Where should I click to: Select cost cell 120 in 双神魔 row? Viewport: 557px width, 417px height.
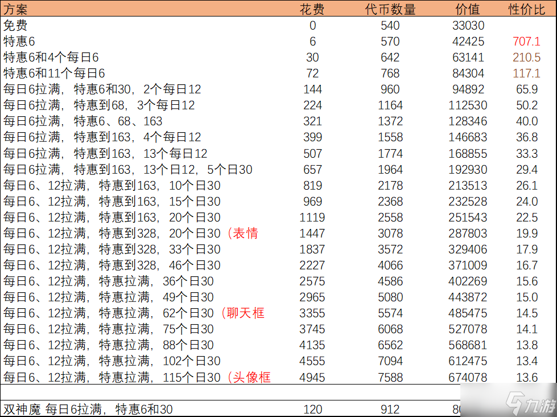pos(312,410)
